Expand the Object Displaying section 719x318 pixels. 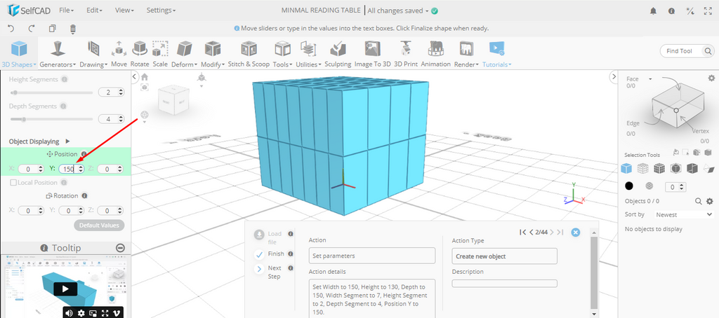pyautogui.click(x=67, y=141)
